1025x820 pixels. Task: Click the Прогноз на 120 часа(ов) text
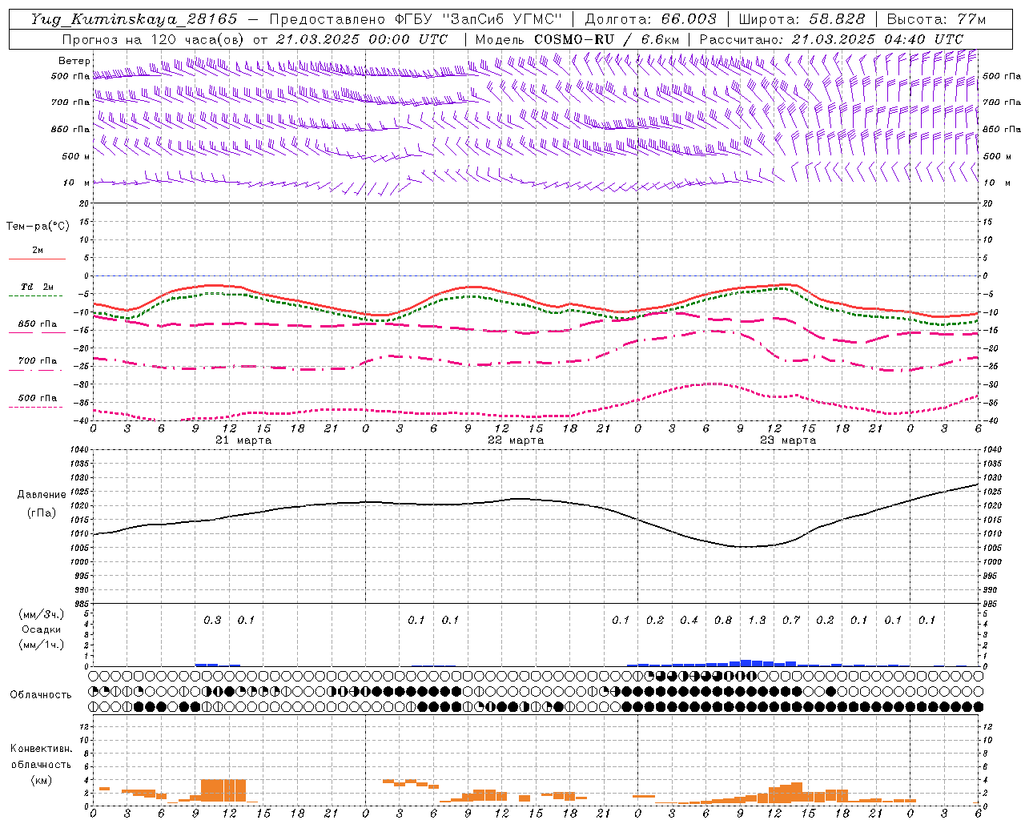click(x=155, y=39)
